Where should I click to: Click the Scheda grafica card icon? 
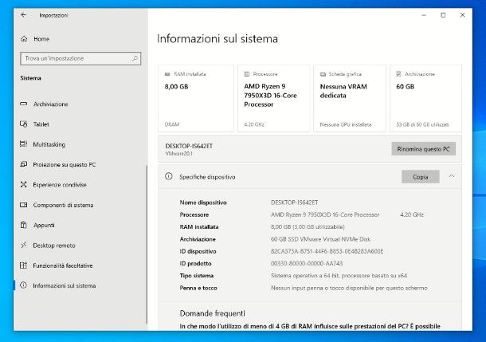point(323,74)
